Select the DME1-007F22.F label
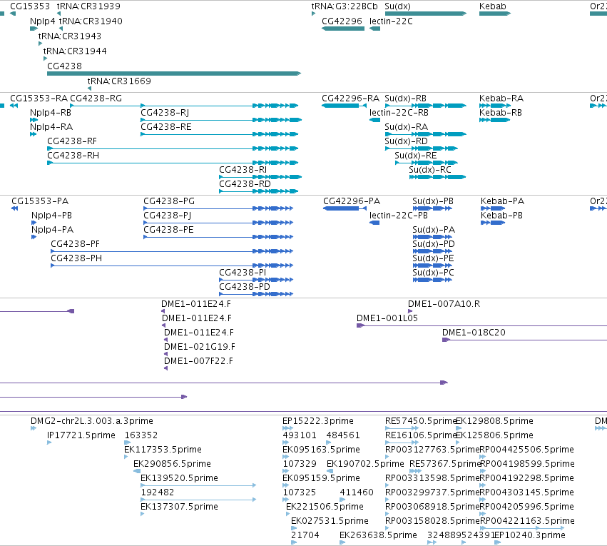Image resolution: width=607 pixels, height=546 pixels. coord(198,361)
